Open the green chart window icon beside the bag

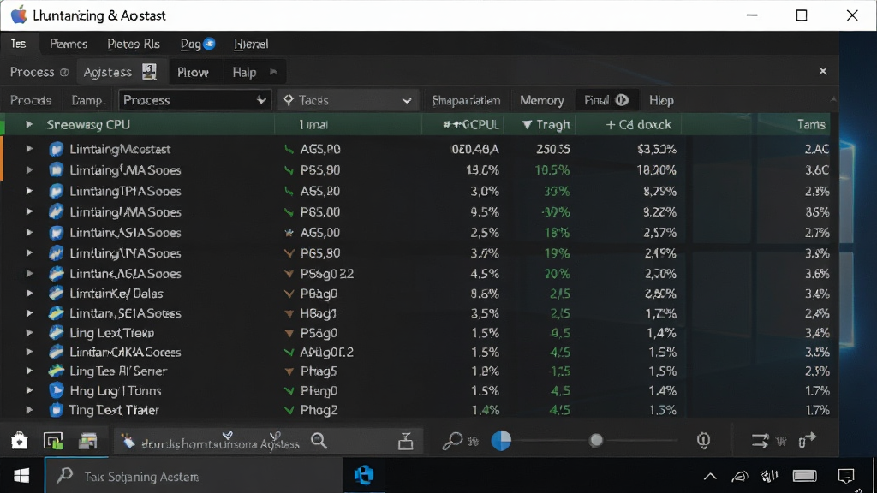[53, 441]
